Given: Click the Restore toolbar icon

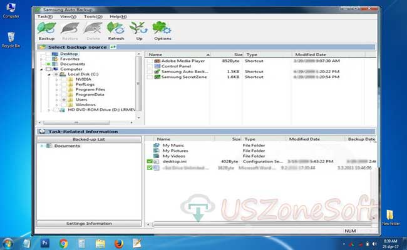Looking at the screenshot, I should tap(70, 28).
